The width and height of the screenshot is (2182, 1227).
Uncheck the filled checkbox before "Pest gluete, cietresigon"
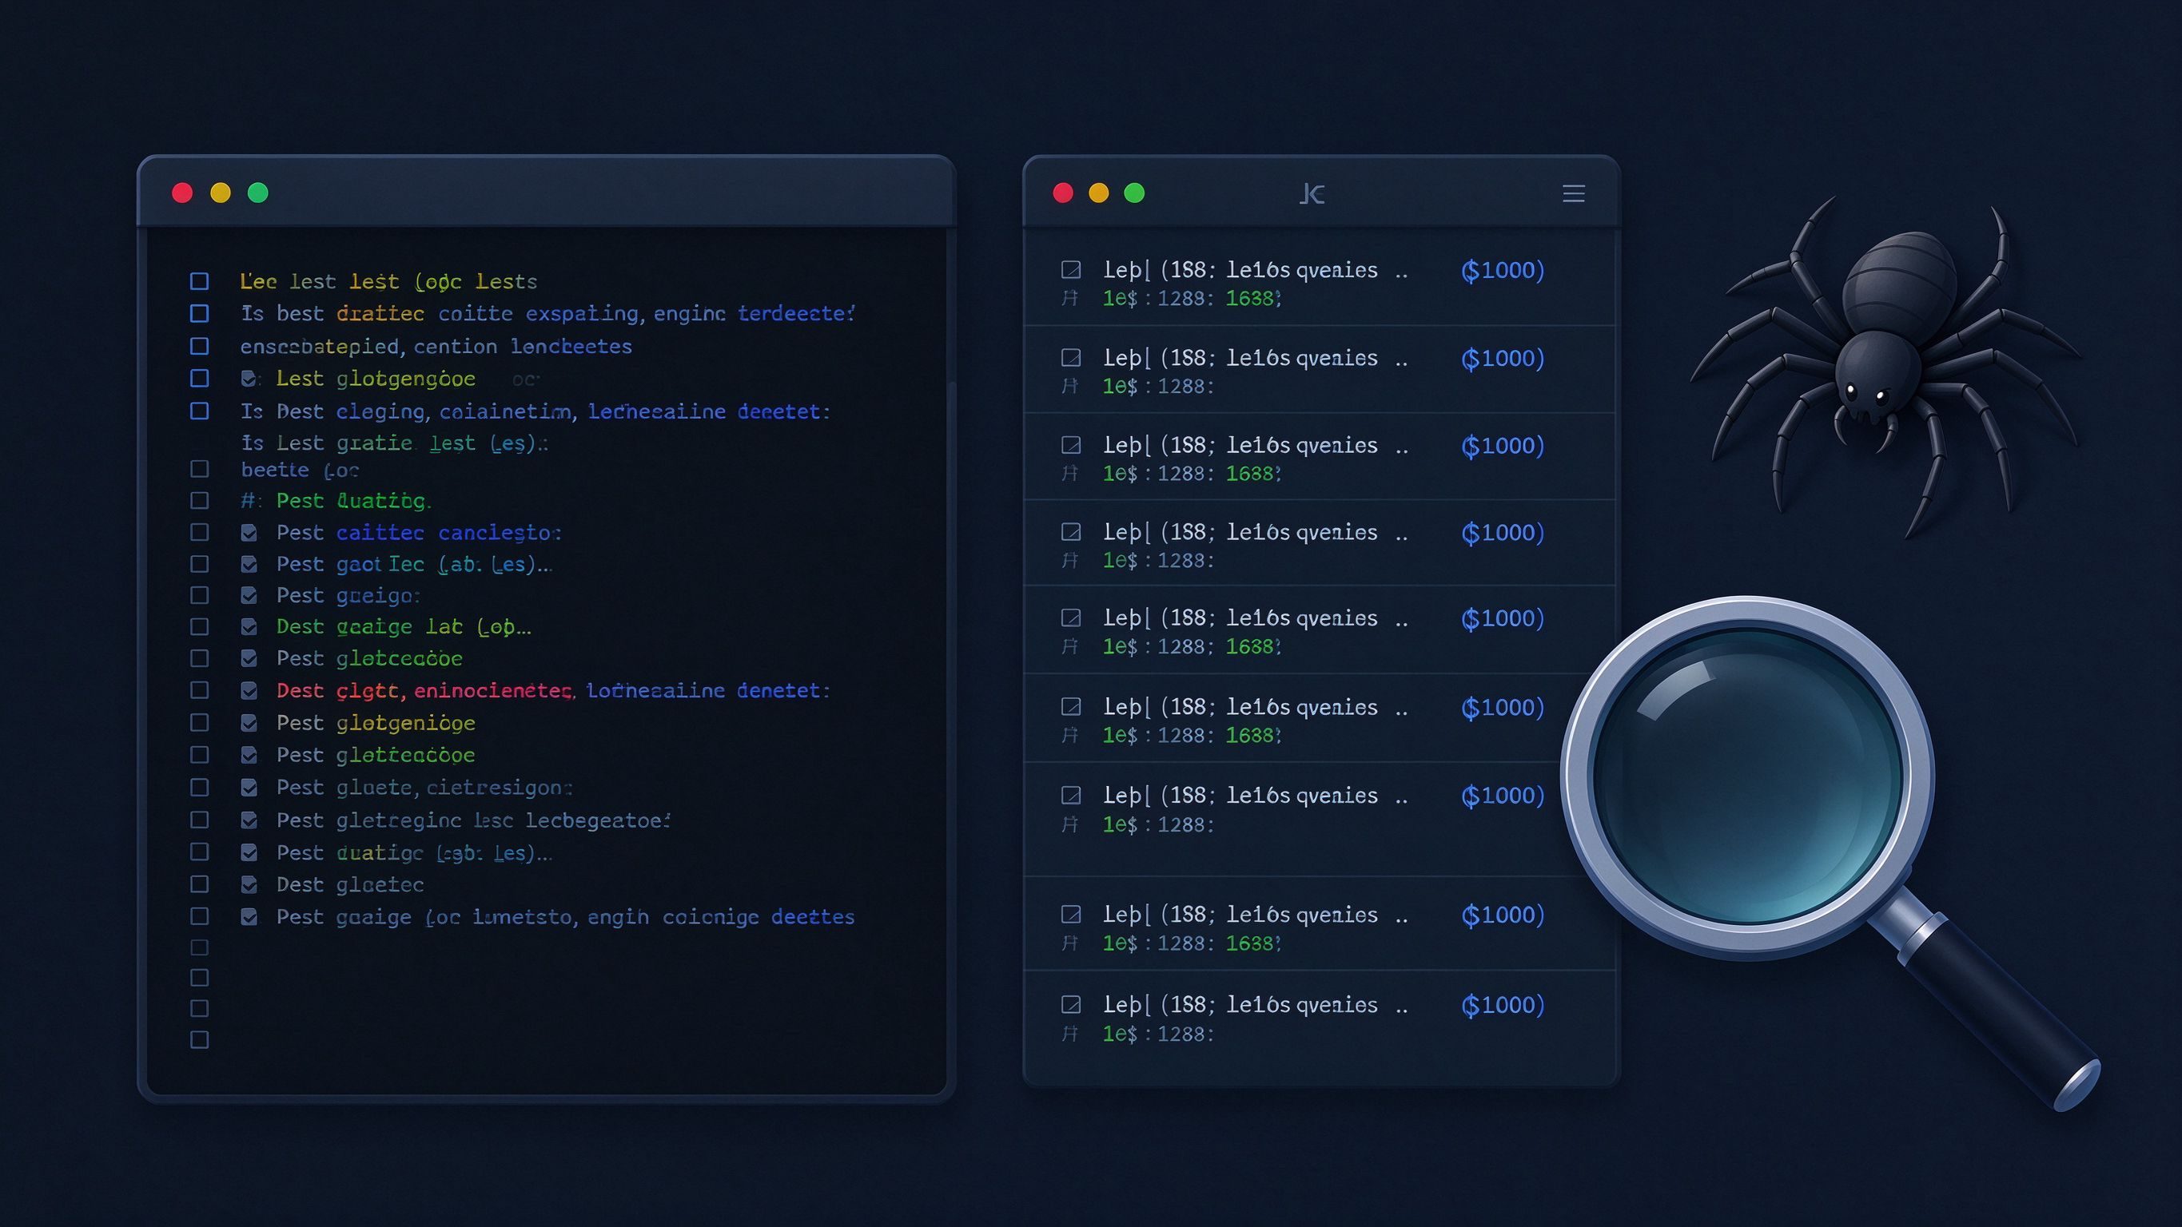249,788
